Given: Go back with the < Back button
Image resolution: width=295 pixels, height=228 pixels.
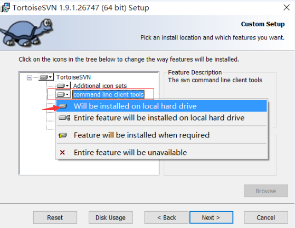Looking at the screenshot, I should [x=166, y=217].
